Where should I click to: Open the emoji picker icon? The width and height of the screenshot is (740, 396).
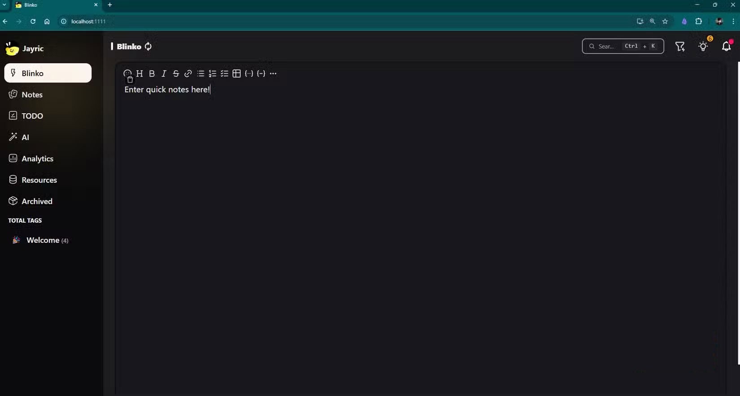[127, 73]
